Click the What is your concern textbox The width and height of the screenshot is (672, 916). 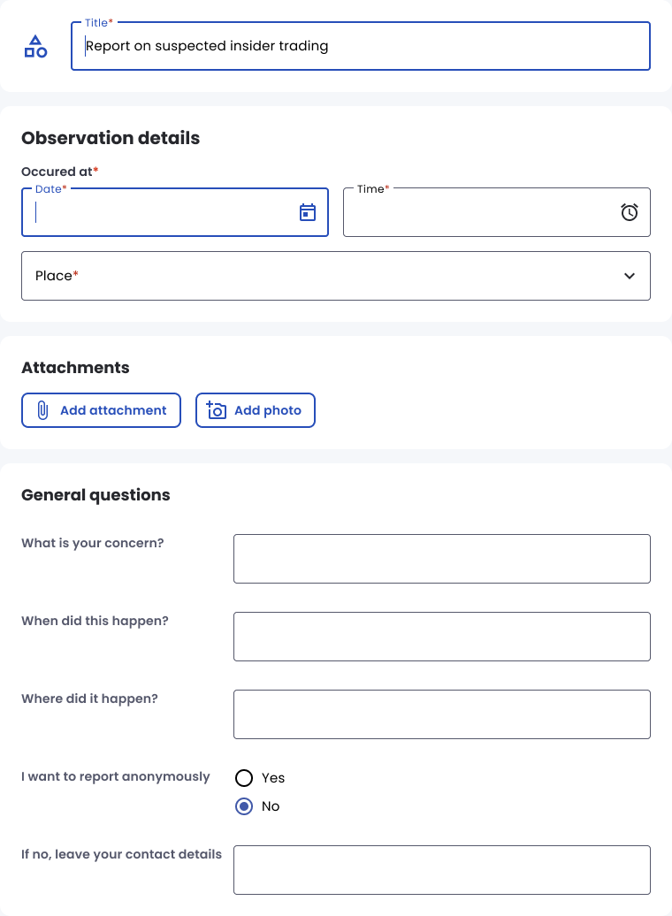(442, 559)
